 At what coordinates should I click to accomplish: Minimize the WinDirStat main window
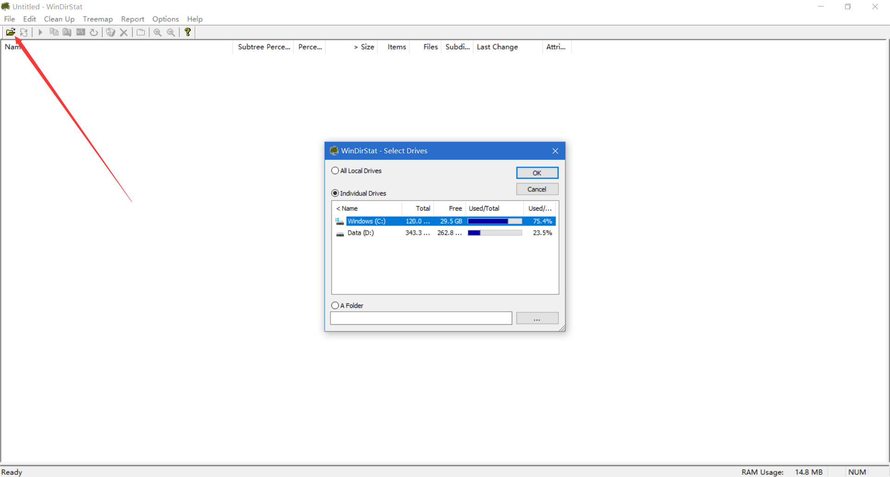(x=821, y=6)
